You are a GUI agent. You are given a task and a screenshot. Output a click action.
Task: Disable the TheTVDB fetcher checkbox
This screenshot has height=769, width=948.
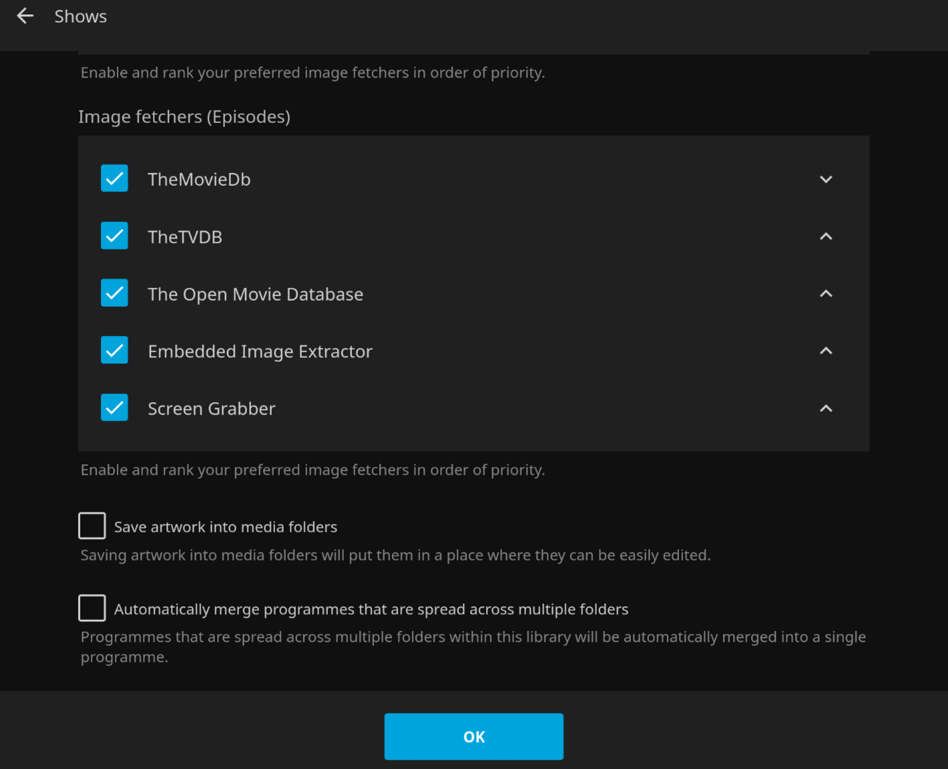[114, 236]
